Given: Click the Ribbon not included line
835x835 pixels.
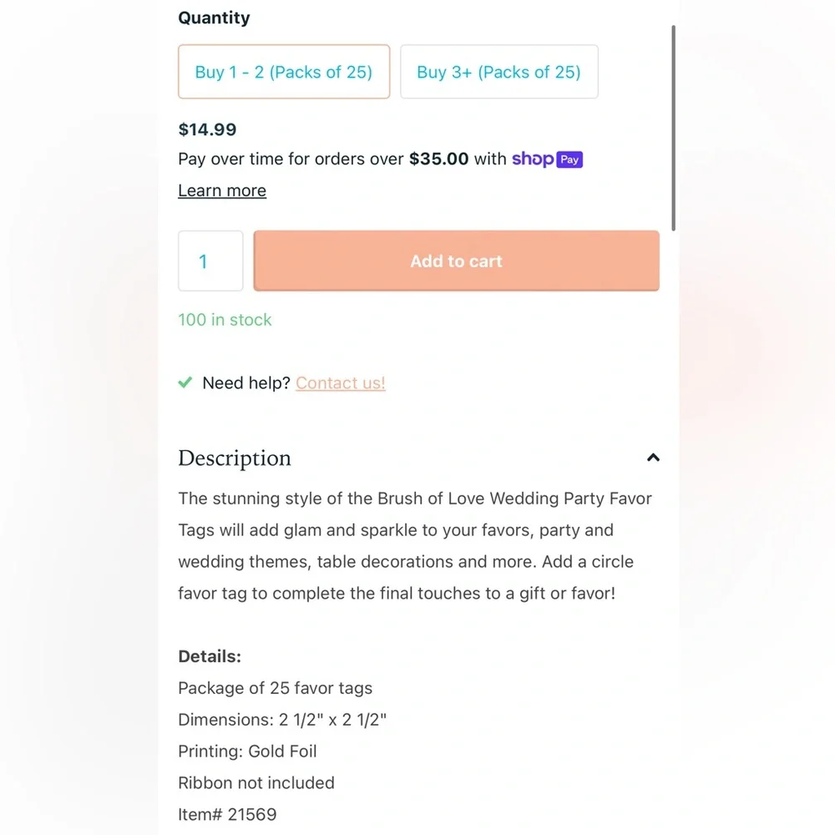Looking at the screenshot, I should coord(256,783).
